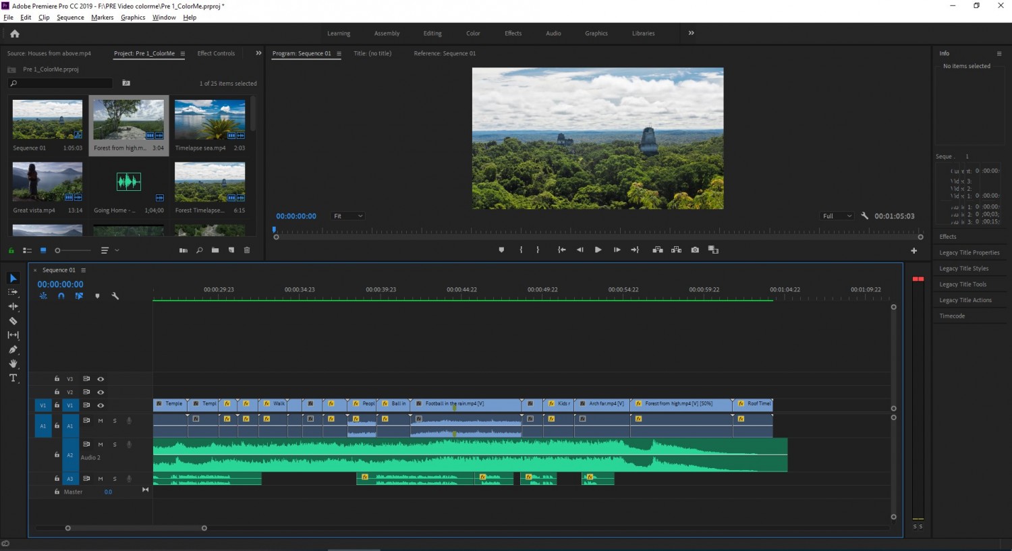Export frame with the camera icon
Screen dimensions: 1012x551
(x=695, y=250)
